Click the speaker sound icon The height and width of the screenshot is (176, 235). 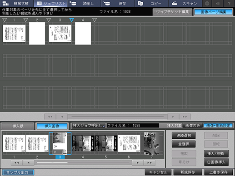tap(218, 3)
